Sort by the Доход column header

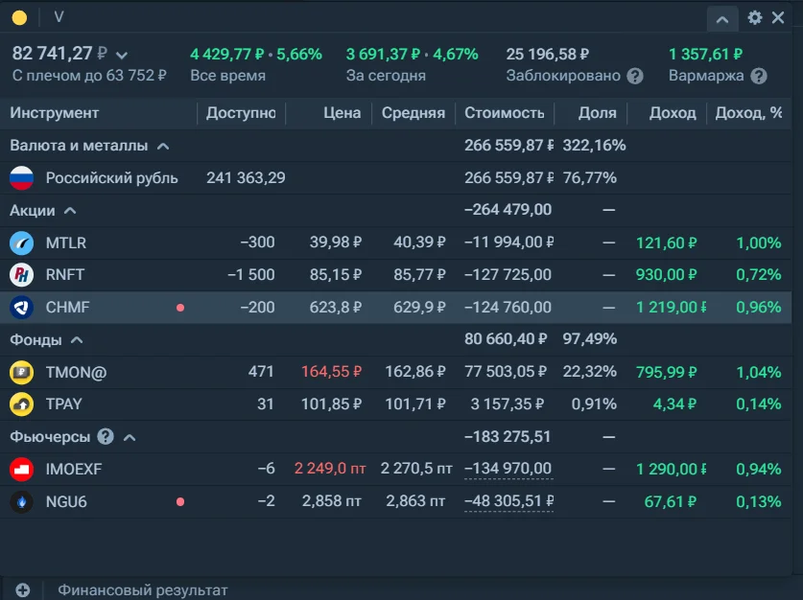673,113
